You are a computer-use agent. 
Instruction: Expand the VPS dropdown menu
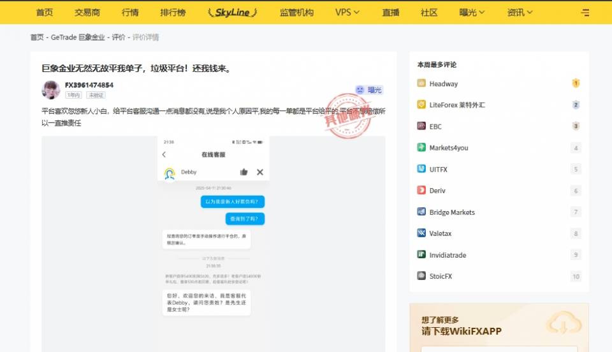pyautogui.click(x=347, y=13)
